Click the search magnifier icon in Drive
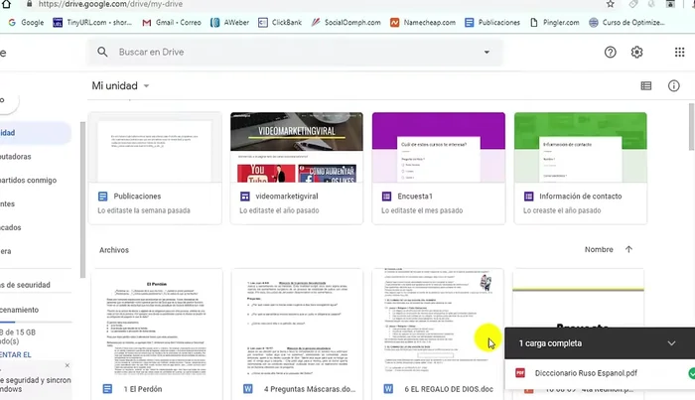Image resolution: width=695 pixels, height=400 pixels. coord(103,52)
